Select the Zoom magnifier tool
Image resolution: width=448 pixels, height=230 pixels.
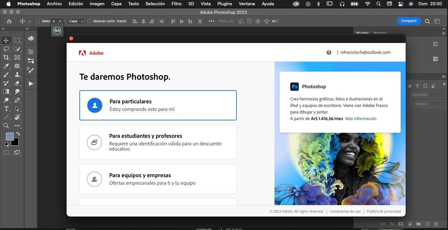tap(6, 126)
